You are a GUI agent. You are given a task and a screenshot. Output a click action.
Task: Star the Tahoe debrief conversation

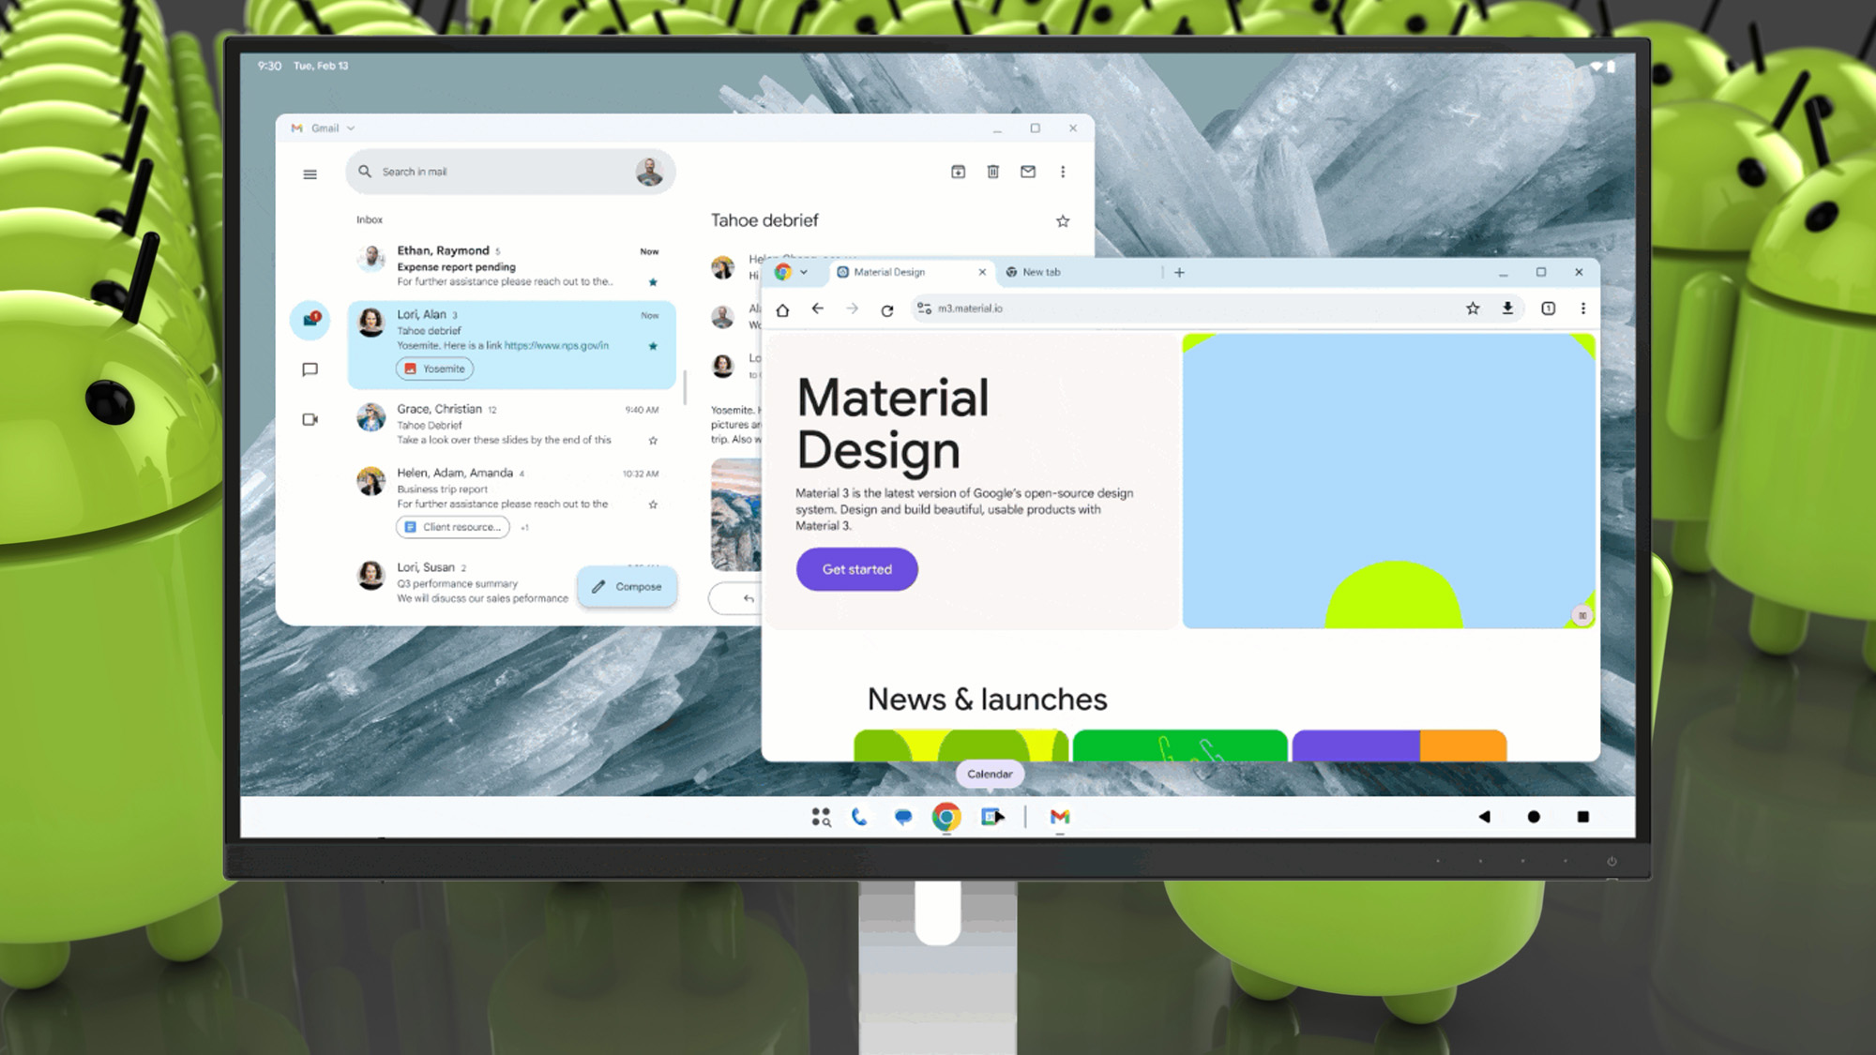(x=1063, y=221)
